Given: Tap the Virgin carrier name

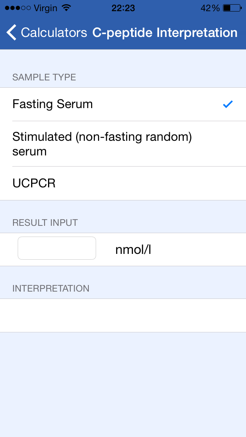Looking at the screenshot, I should [45, 8].
